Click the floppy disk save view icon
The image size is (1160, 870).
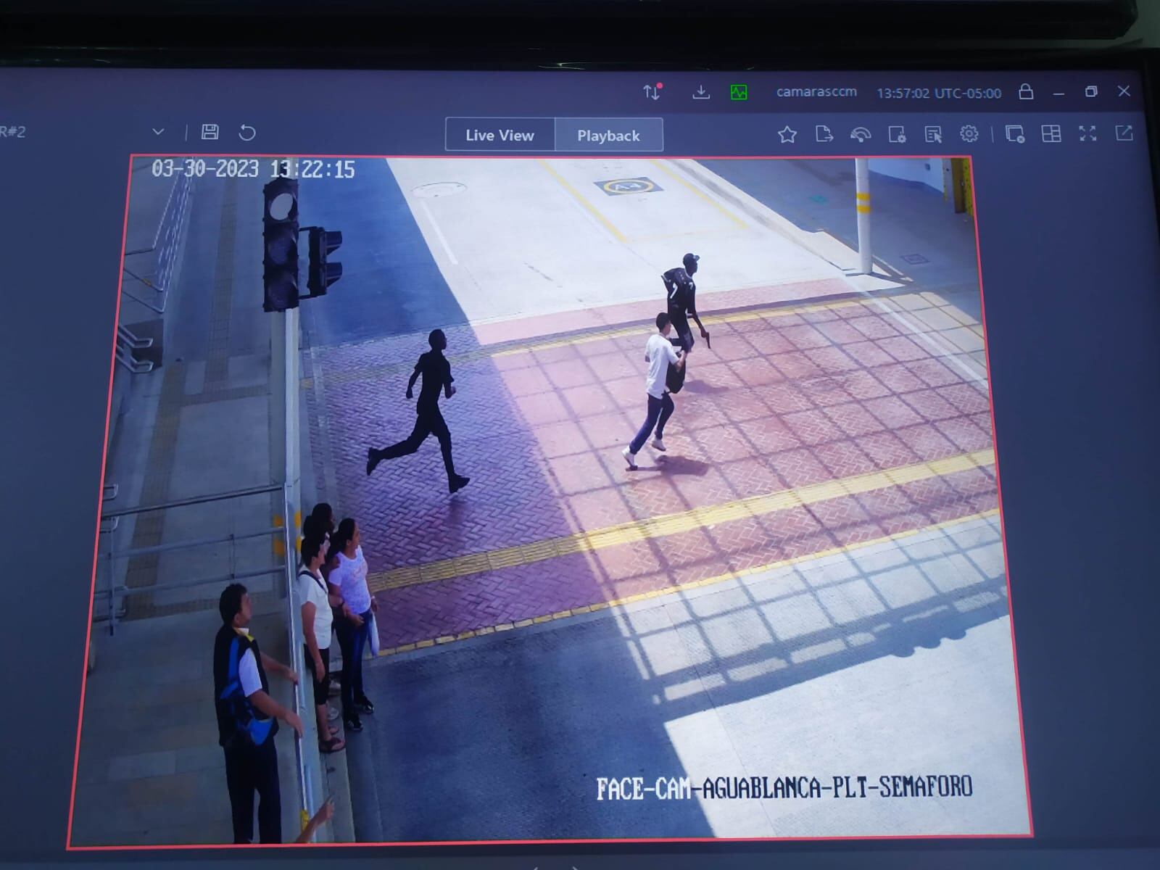[210, 132]
